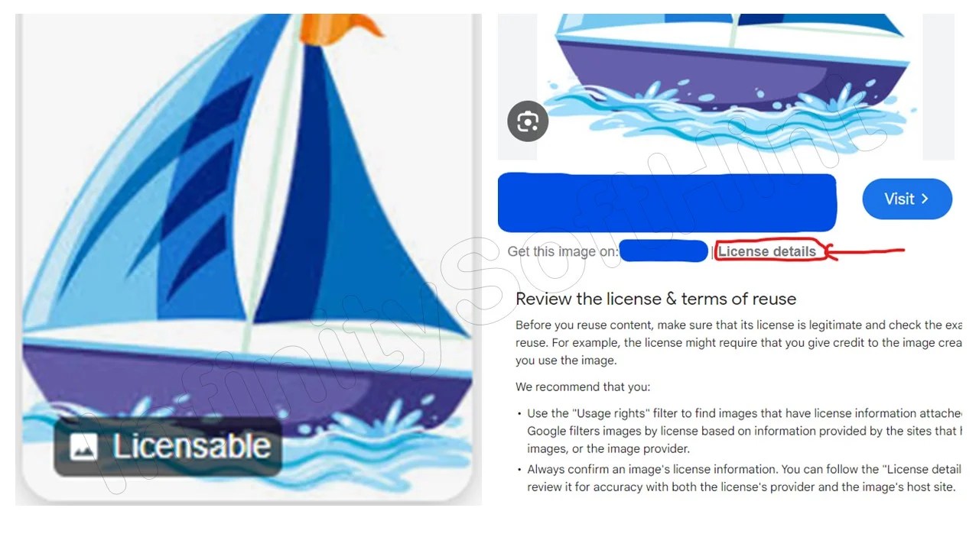Viewport: 979px width, 550px height.
Task: Click the 'Before you reuse content' paragraph
Action: [739, 342]
